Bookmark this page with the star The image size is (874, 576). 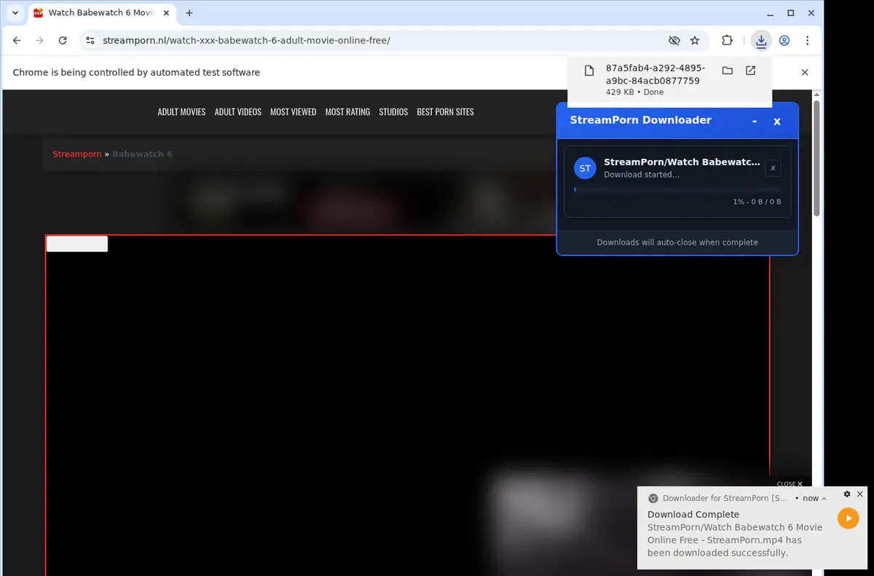695,41
